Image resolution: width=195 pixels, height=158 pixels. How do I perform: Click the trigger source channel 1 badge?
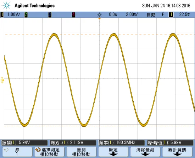pyautogui.click(x=171, y=15)
